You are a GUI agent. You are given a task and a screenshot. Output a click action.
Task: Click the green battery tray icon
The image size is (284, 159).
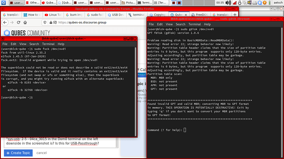click(270, 2)
